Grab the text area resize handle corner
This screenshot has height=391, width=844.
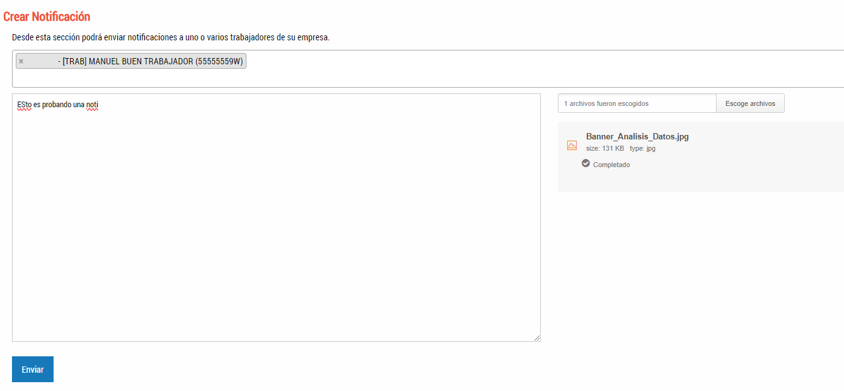(537, 338)
